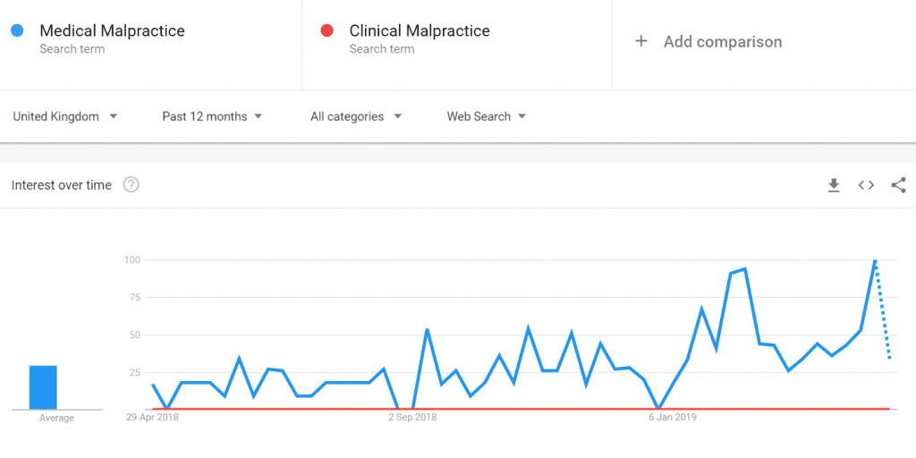
Task: Open the Web Search type dropdown
Action: coord(487,116)
